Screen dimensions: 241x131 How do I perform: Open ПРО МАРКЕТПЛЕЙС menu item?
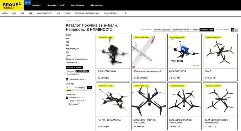point(56,5)
